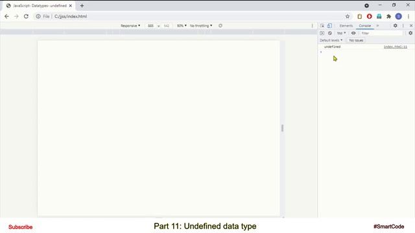Click the browser forward arrow
Screen dimensions: 415x233
tap(16, 16)
